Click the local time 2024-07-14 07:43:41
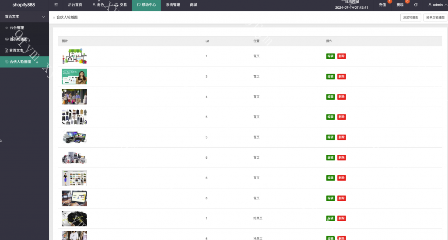The image size is (448, 240). coord(351,8)
